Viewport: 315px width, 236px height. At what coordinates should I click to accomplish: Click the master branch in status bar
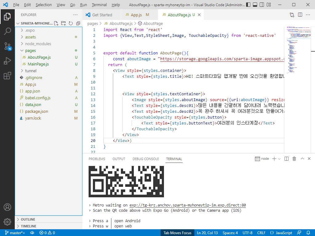point(15,233)
